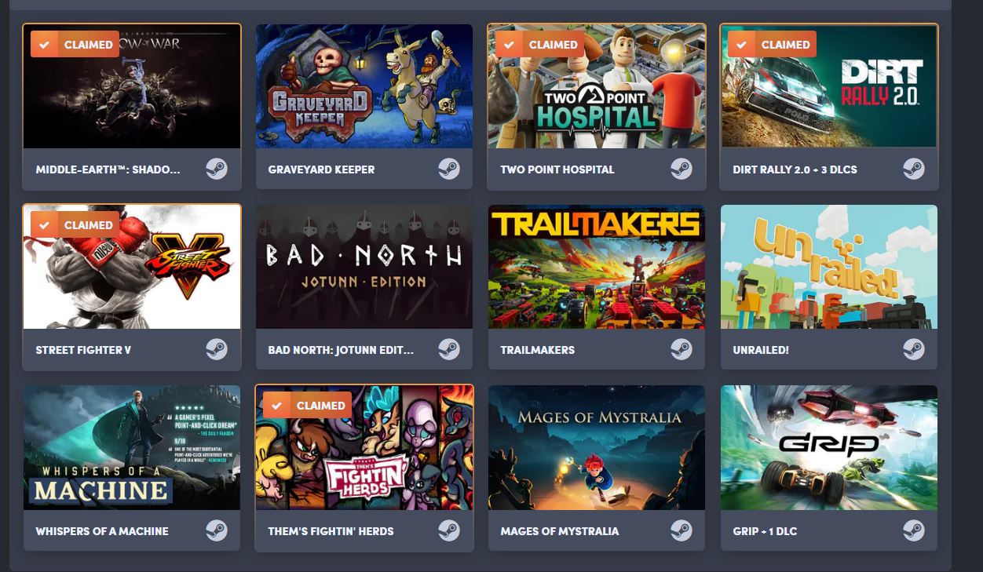Click the Steam icon on Trailmakers card
This screenshot has width=983, height=572.
pos(682,349)
